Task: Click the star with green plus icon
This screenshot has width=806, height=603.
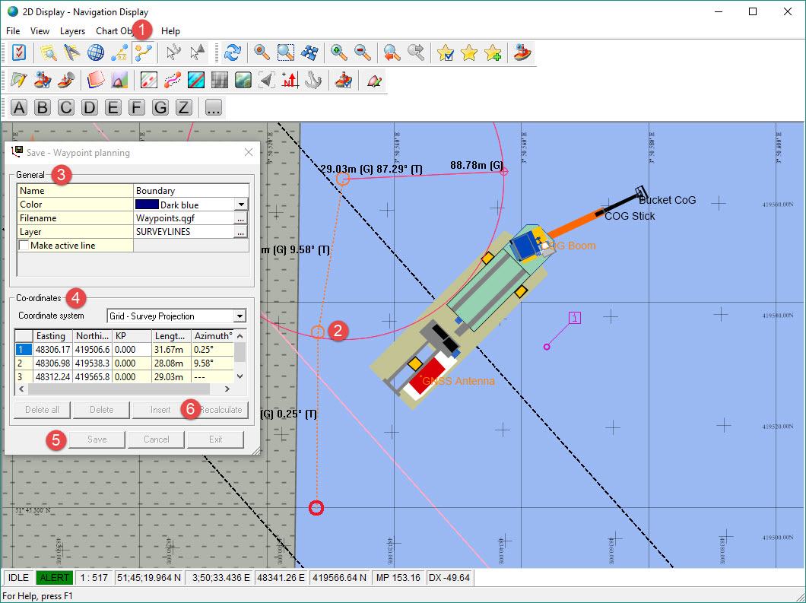Action: [493, 52]
